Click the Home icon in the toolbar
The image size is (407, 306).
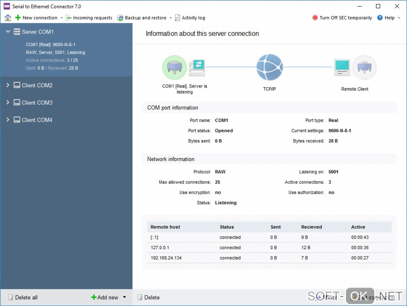[8, 18]
